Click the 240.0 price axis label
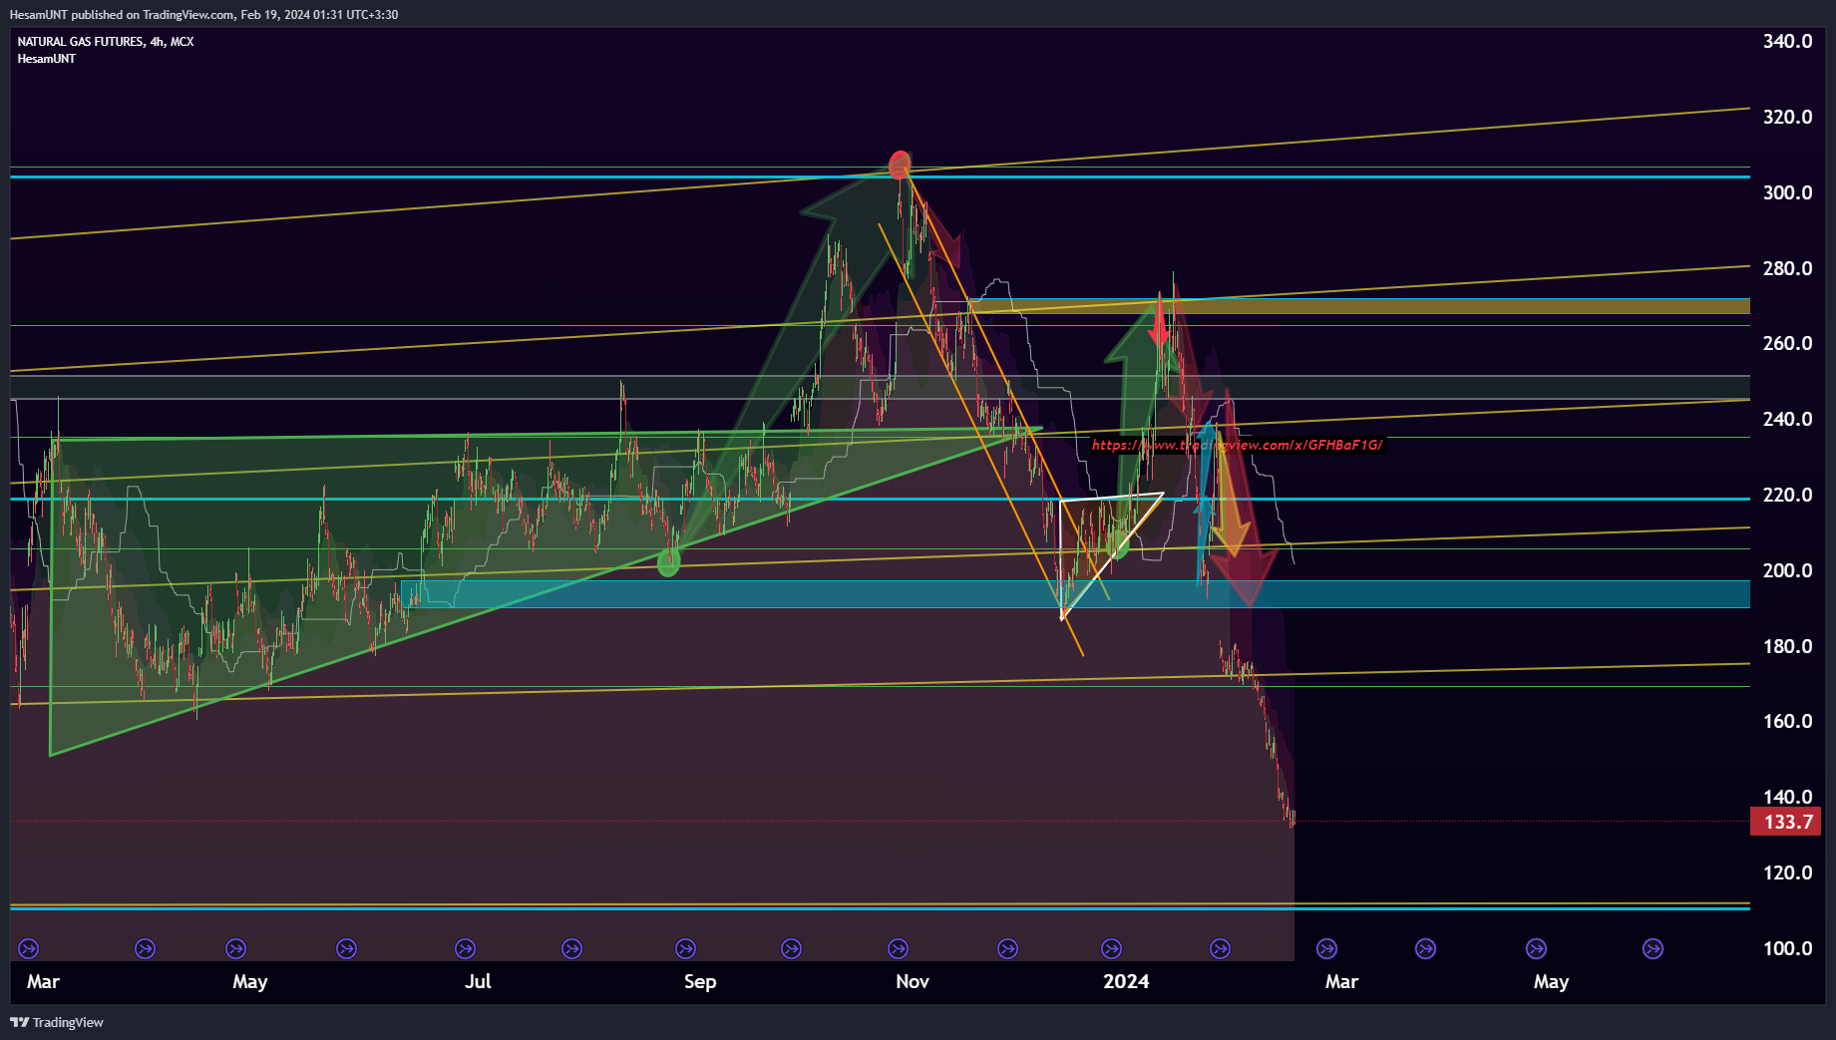 click(x=1787, y=419)
